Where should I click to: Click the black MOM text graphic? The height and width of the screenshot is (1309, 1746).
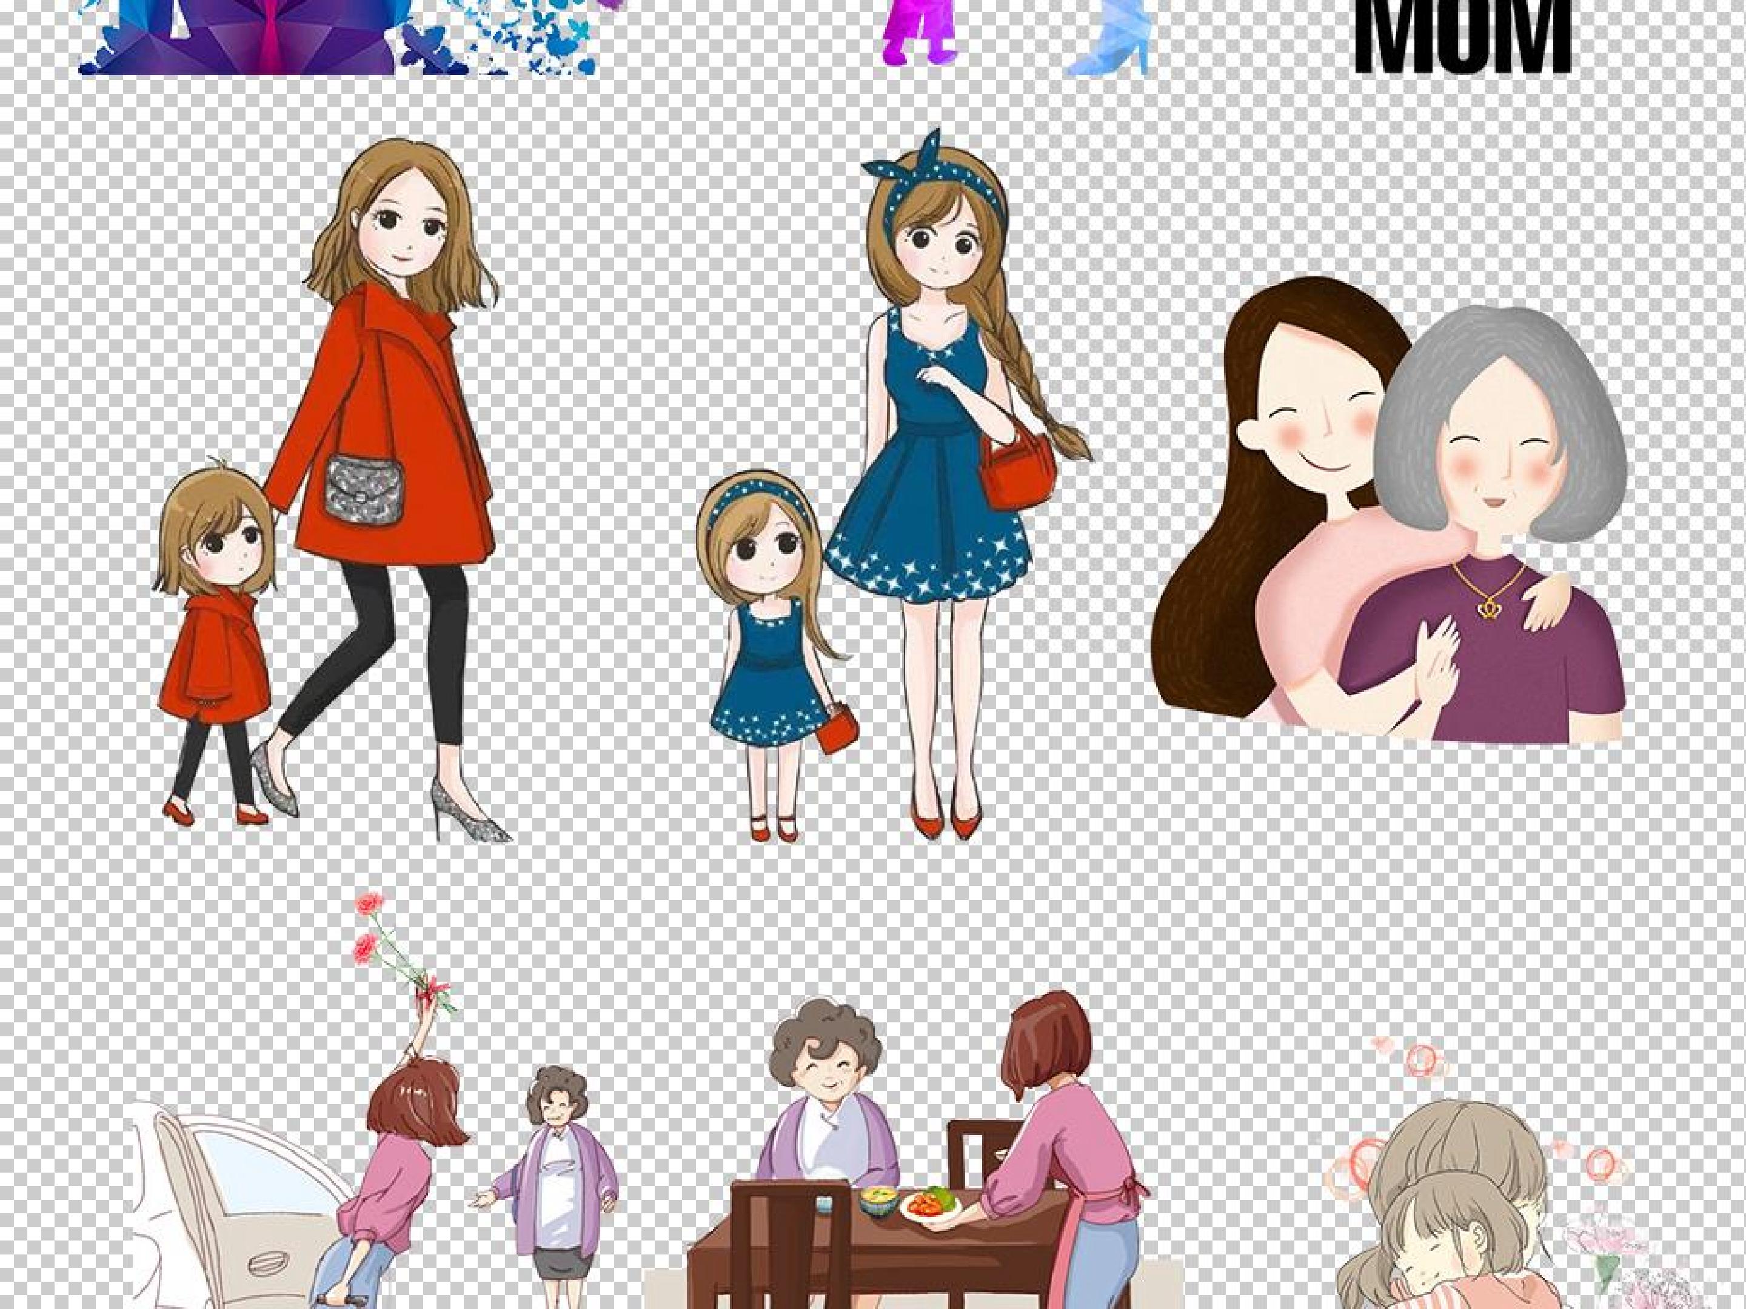pos(1463,36)
